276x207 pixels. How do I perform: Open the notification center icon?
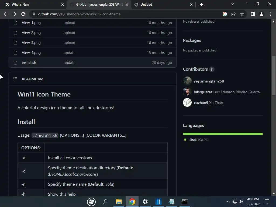point(267,202)
